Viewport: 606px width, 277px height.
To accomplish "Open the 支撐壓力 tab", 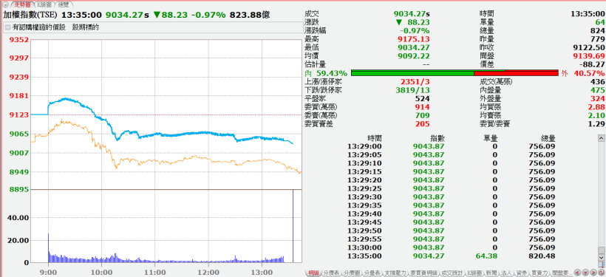I will [x=395, y=273].
